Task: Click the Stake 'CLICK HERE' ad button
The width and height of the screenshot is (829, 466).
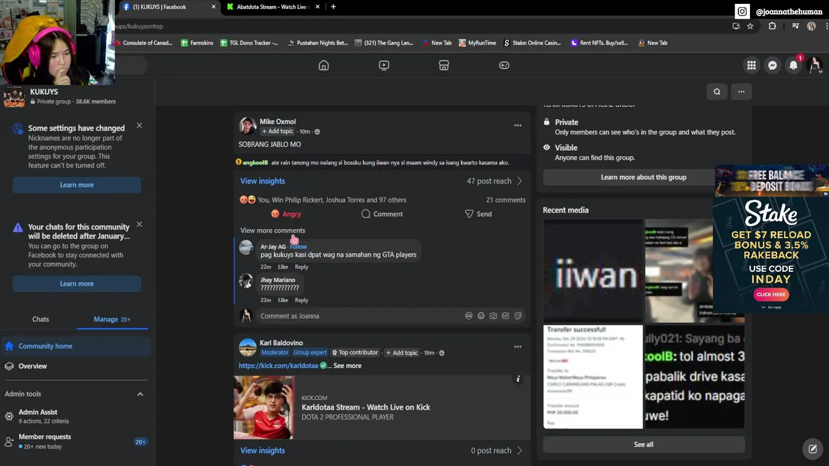Action: point(771,294)
